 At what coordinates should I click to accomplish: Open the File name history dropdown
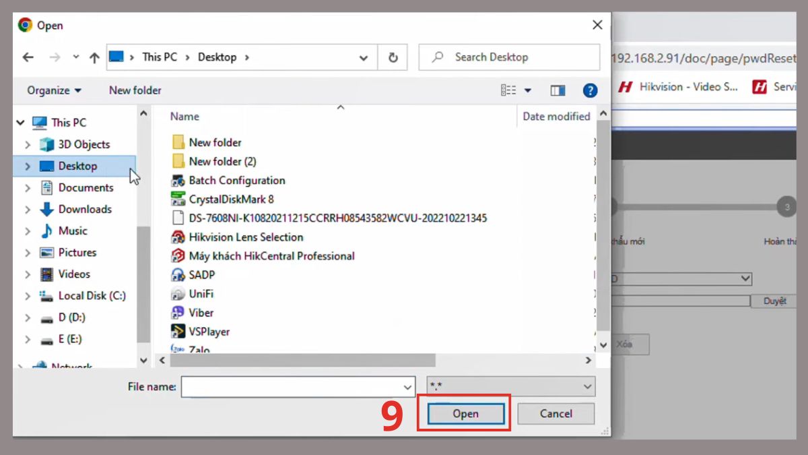point(407,387)
